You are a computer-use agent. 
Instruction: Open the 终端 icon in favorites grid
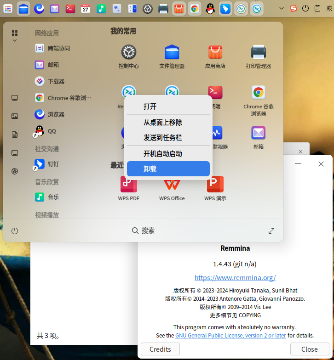(215, 92)
